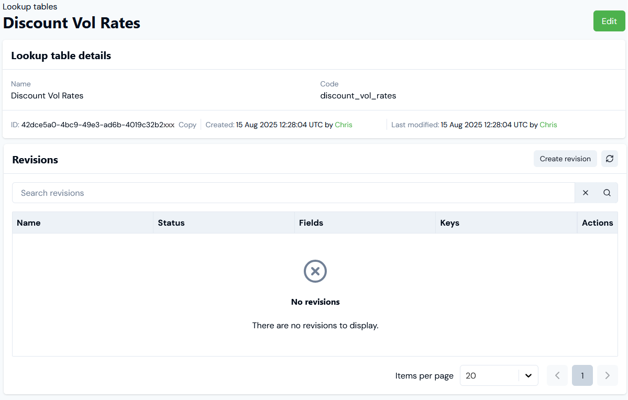Open Chris profile link after Created
The height and width of the screenshot is (400, 628).
point(343,125)
